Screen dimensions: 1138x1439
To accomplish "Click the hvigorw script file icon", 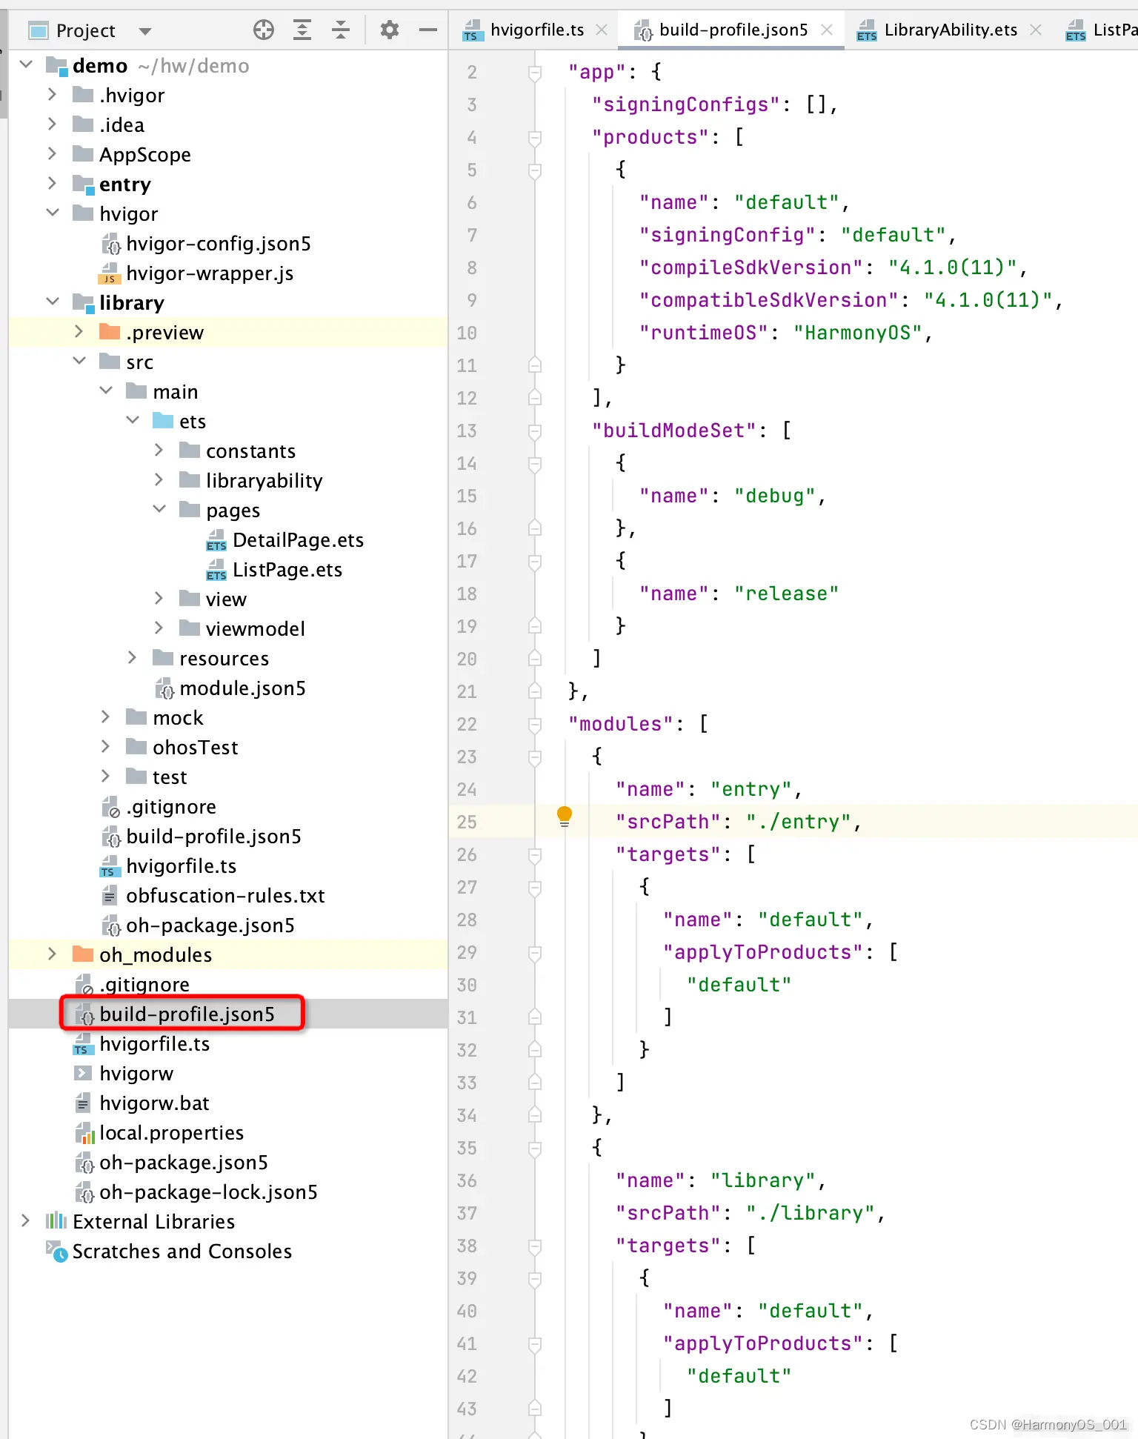I will pyautogui.click(x=83, y=1073).
